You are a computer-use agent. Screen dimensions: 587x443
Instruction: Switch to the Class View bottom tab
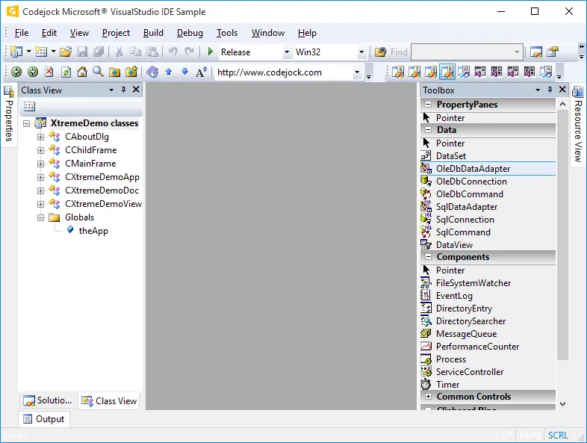[109, 400]
